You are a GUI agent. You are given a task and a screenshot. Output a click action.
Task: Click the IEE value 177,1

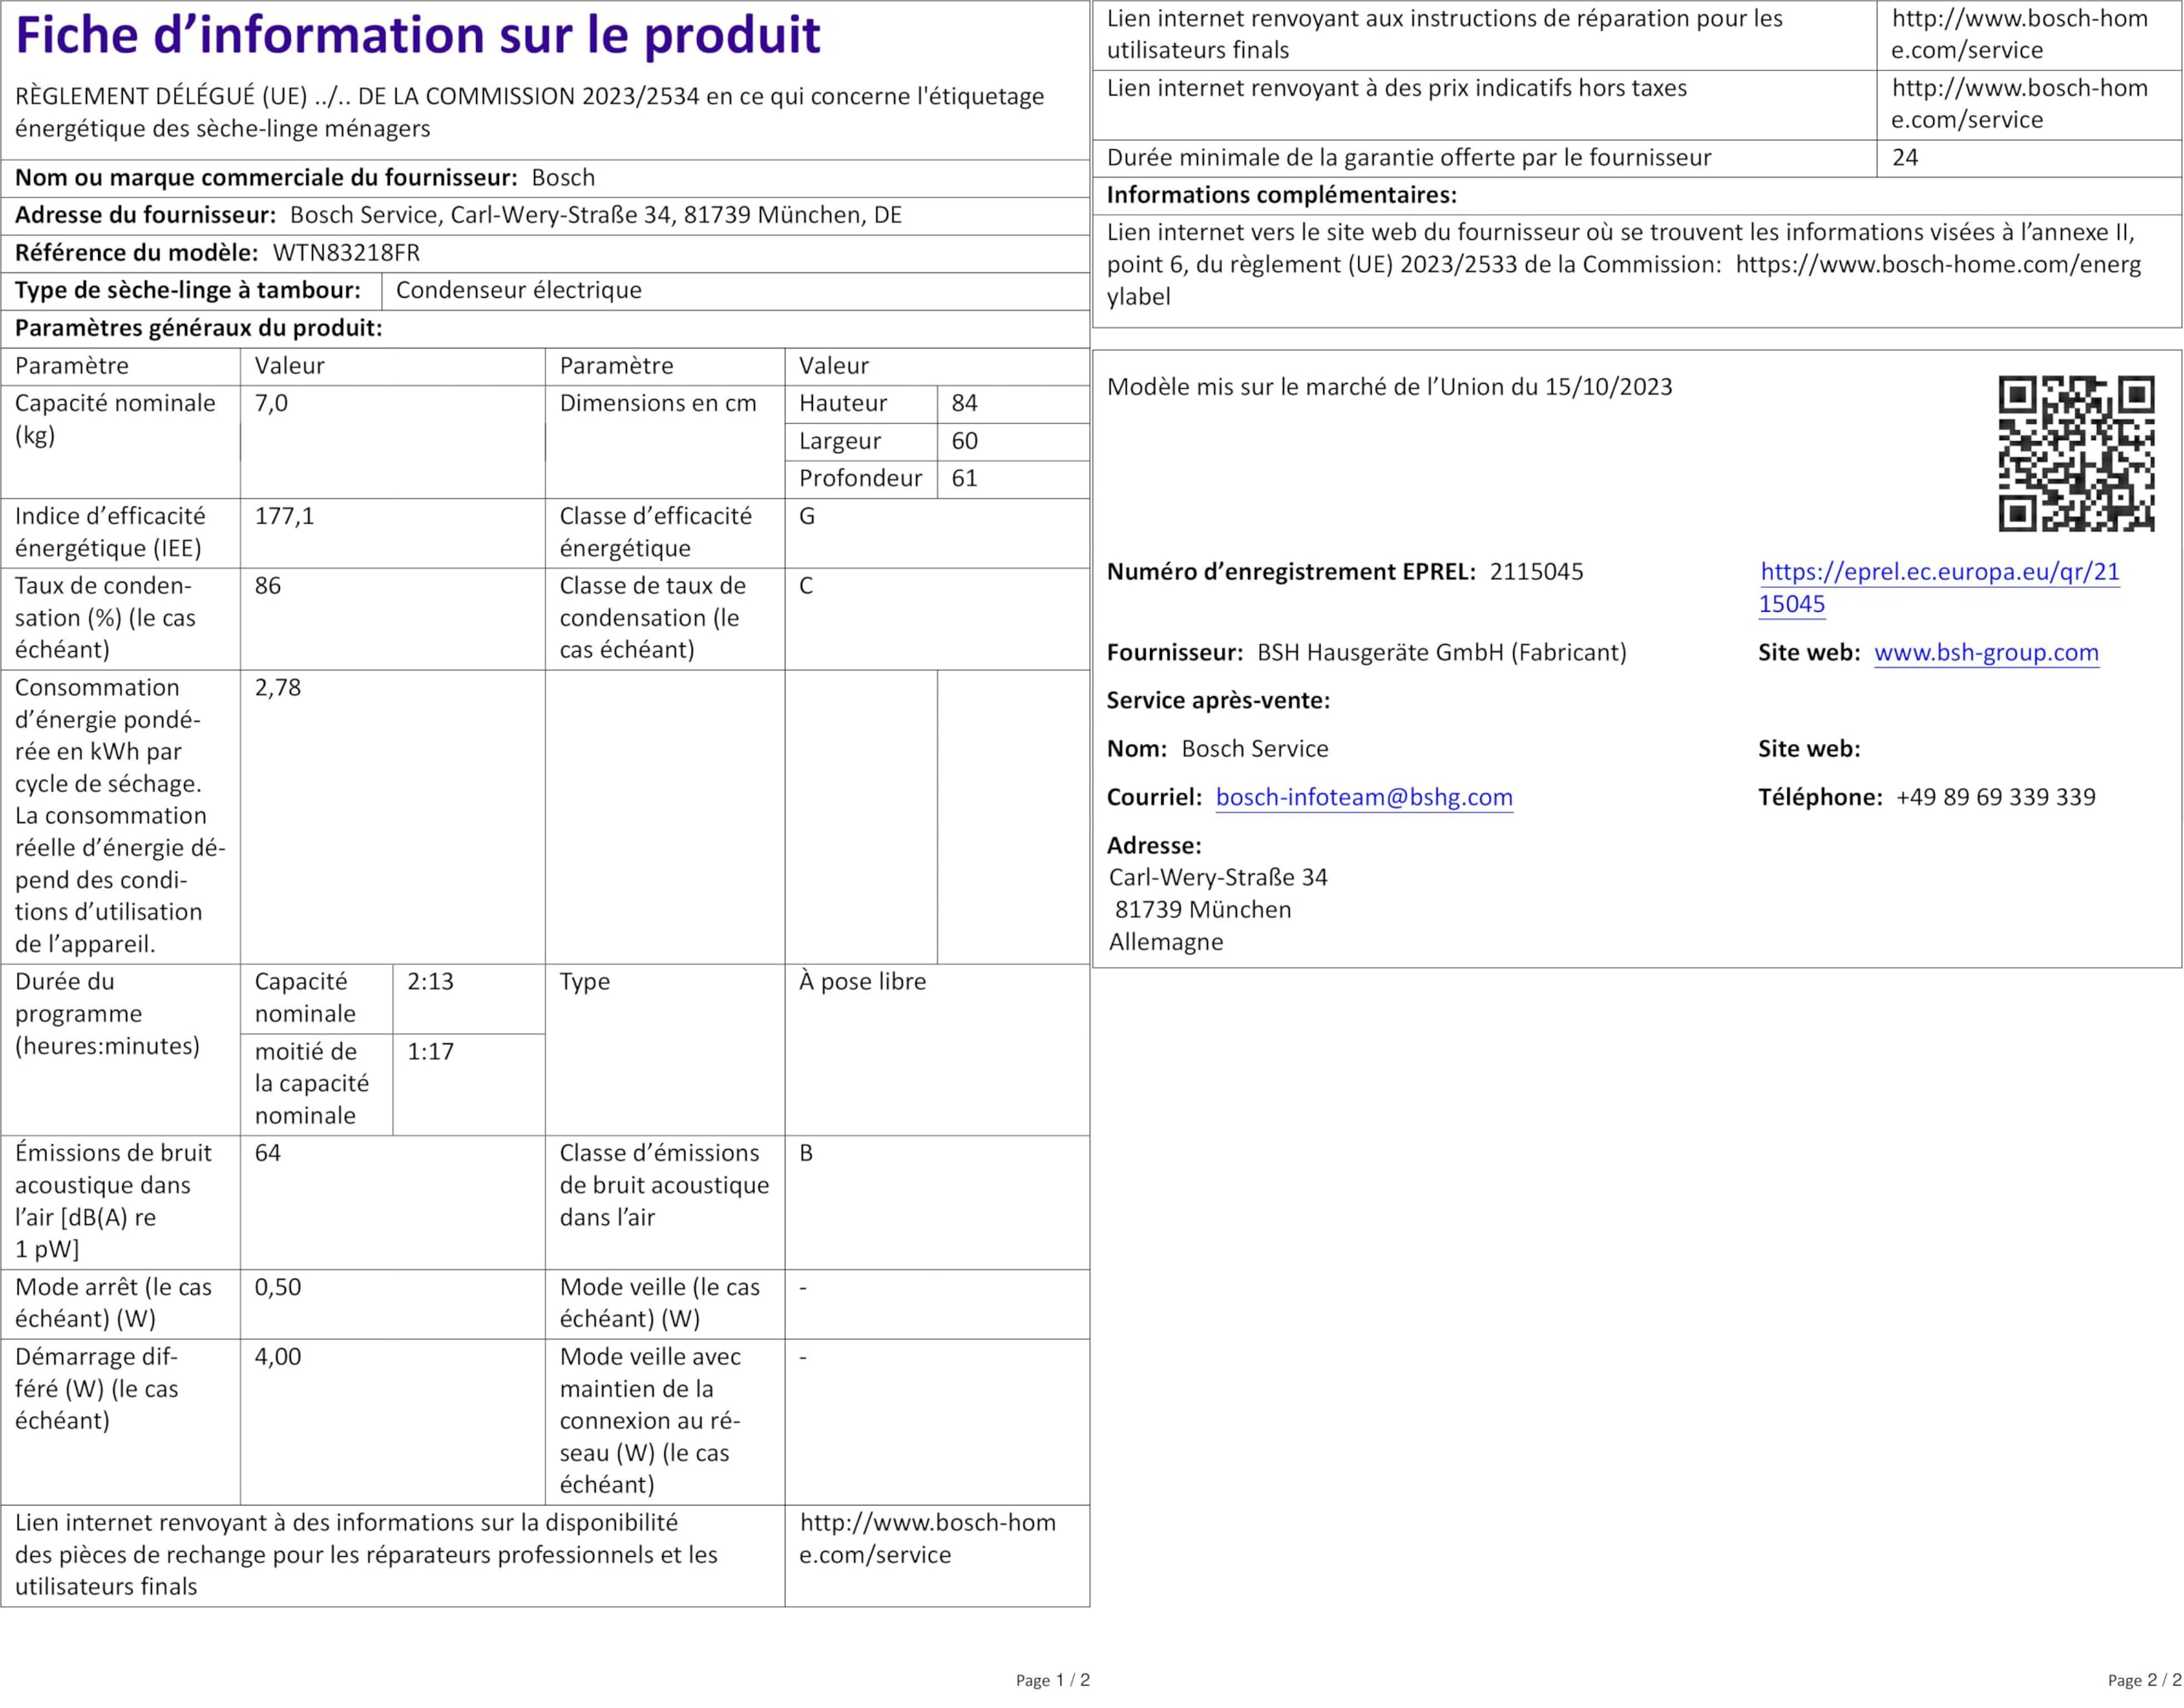(x=284, y=516)
